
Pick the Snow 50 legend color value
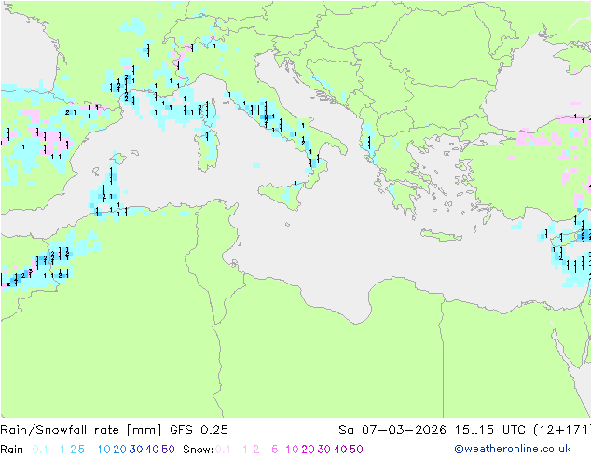(x=356, y=450)
